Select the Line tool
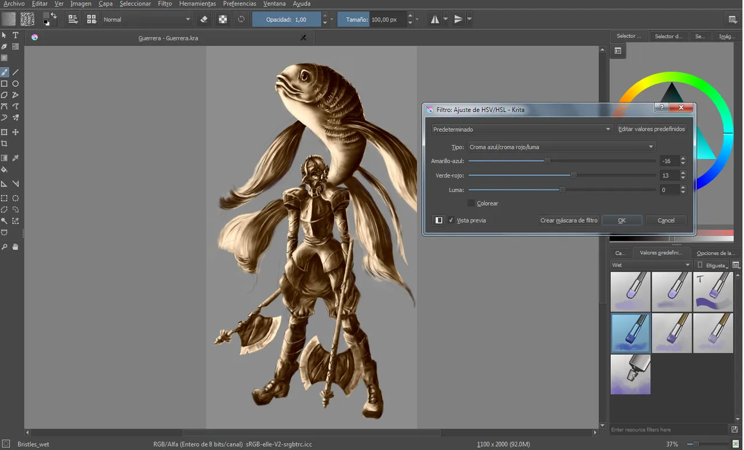Viewport: 744px width, 450px height. pos(16,72)
